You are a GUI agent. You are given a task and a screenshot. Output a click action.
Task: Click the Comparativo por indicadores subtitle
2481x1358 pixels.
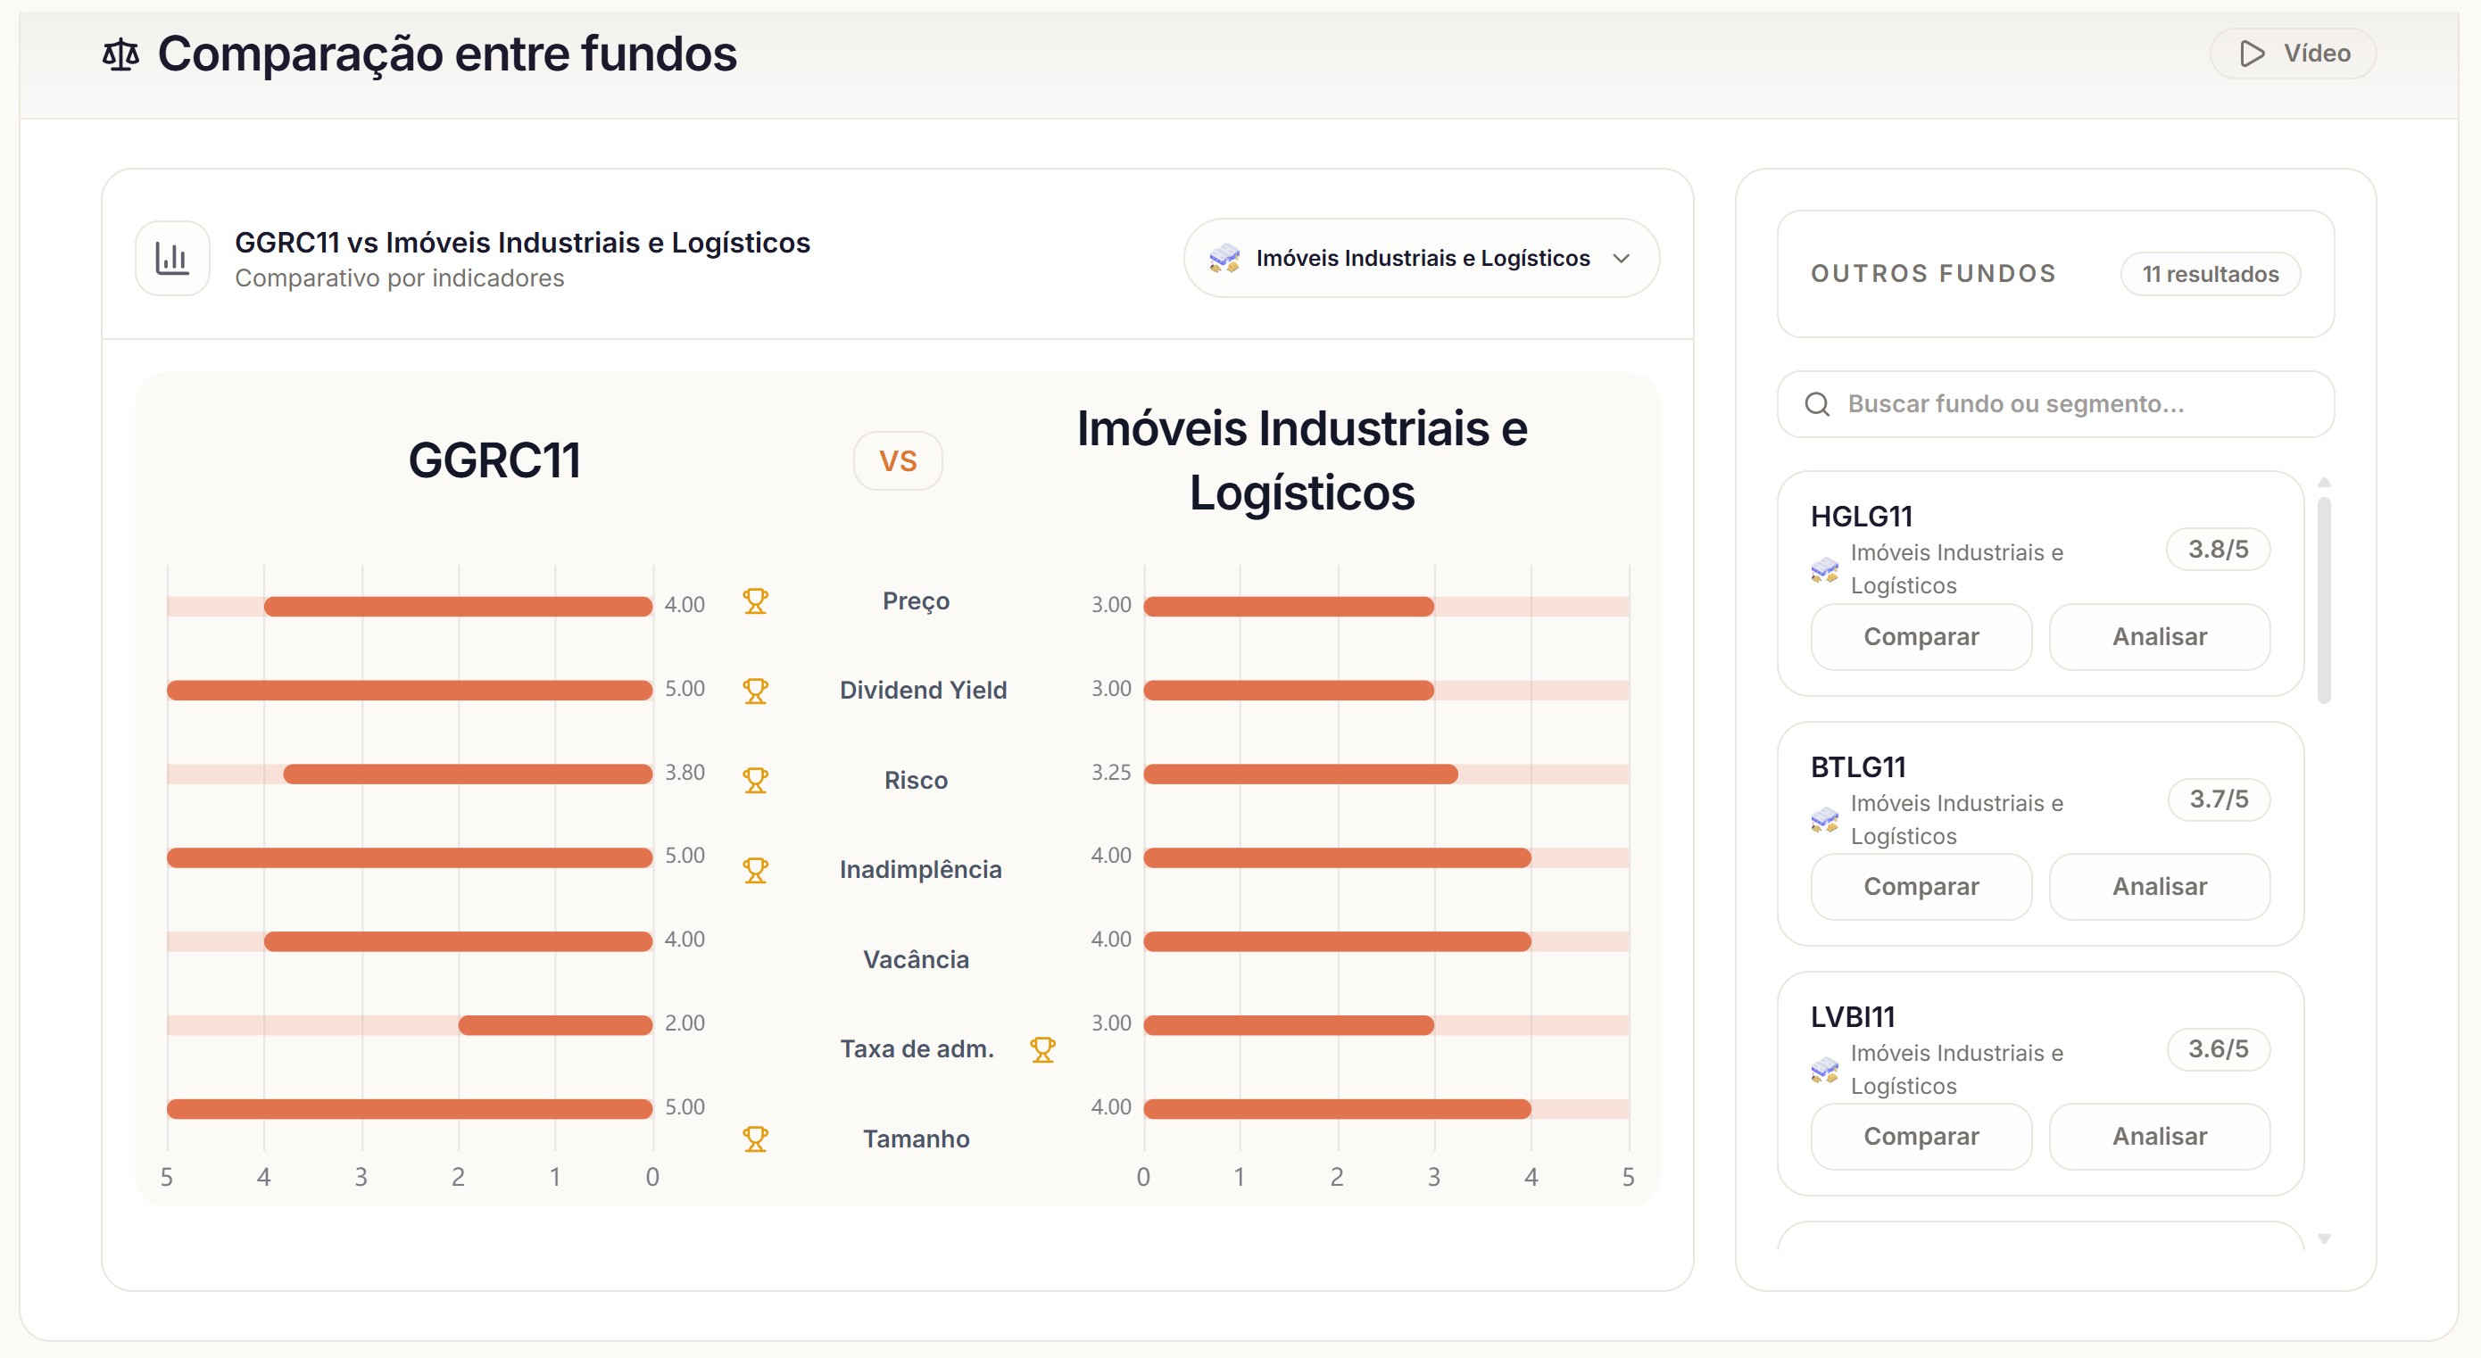click(x=399, y=278)
